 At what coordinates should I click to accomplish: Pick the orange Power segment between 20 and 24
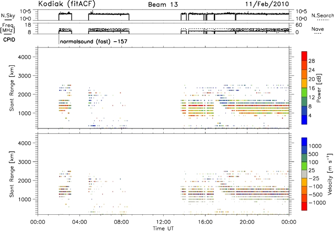click(304, 74)
